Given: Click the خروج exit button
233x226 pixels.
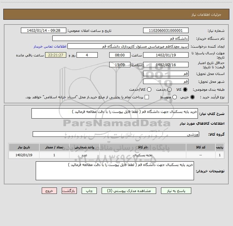Looking at the screenshot, I should (49, 191).
